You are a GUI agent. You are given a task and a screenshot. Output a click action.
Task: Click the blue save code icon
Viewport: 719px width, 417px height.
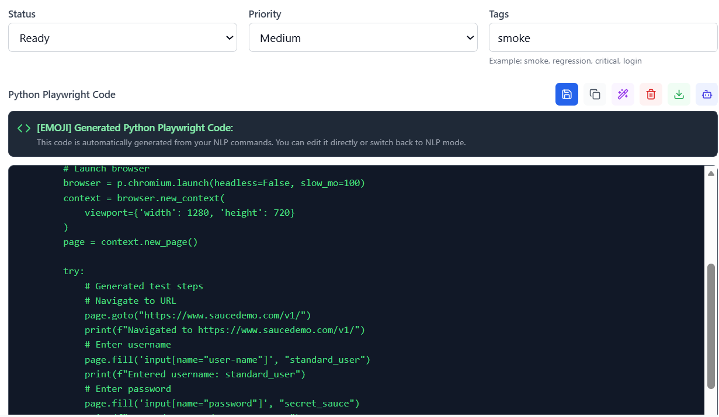pyautogui.click(x=567, y=94)
